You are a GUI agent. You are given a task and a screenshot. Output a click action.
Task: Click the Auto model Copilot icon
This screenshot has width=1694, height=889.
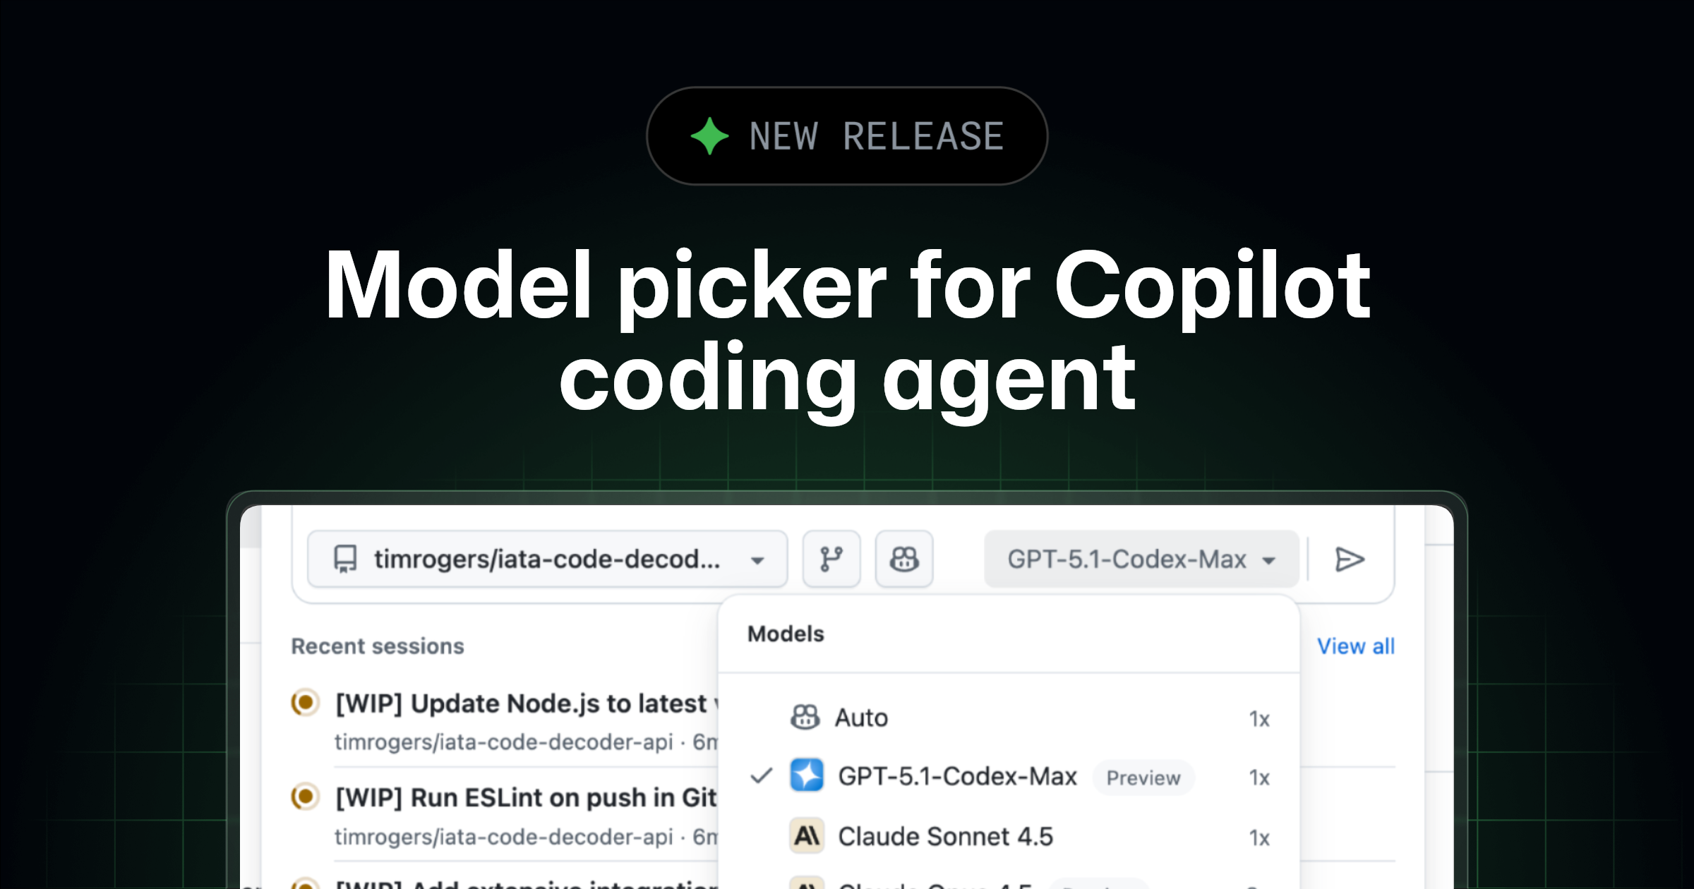click(805, 718)
